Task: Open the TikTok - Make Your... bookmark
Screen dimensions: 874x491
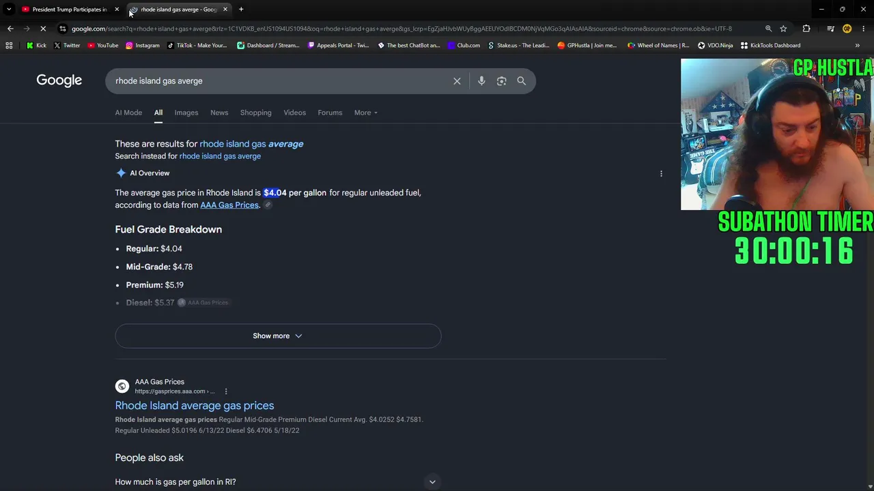Action: coord(197,46)
